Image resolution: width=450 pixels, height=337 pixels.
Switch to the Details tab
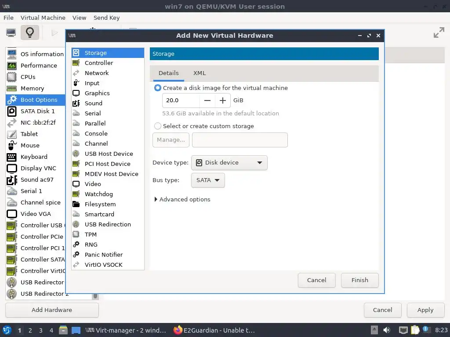169,73
